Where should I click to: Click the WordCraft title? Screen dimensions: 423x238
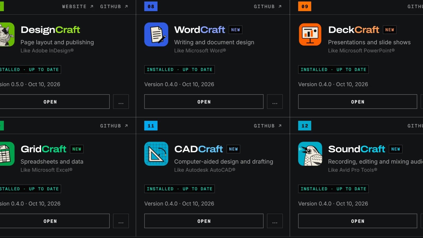[x=200, y=30]
